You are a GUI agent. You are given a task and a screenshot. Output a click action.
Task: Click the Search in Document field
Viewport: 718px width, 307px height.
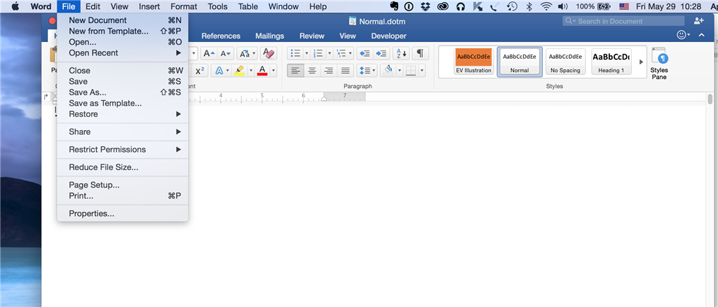[x=623, y=21]
